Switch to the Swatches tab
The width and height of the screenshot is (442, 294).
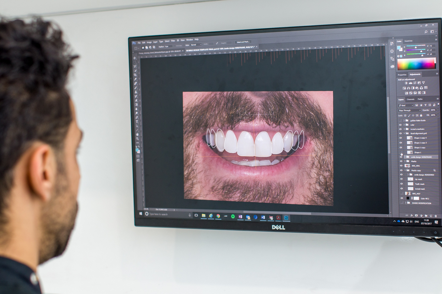click(408, 41)
